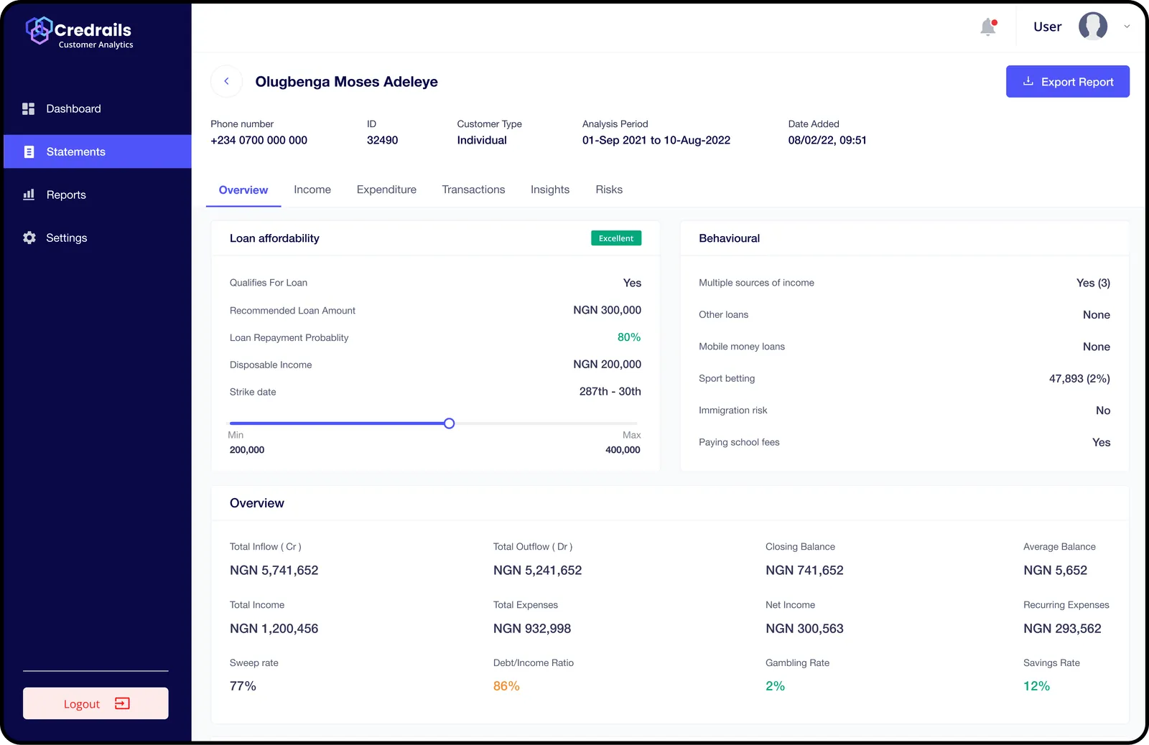Click the Logout button
Viewport: 1149px width, 745px height.
click(x=96, y=703)
